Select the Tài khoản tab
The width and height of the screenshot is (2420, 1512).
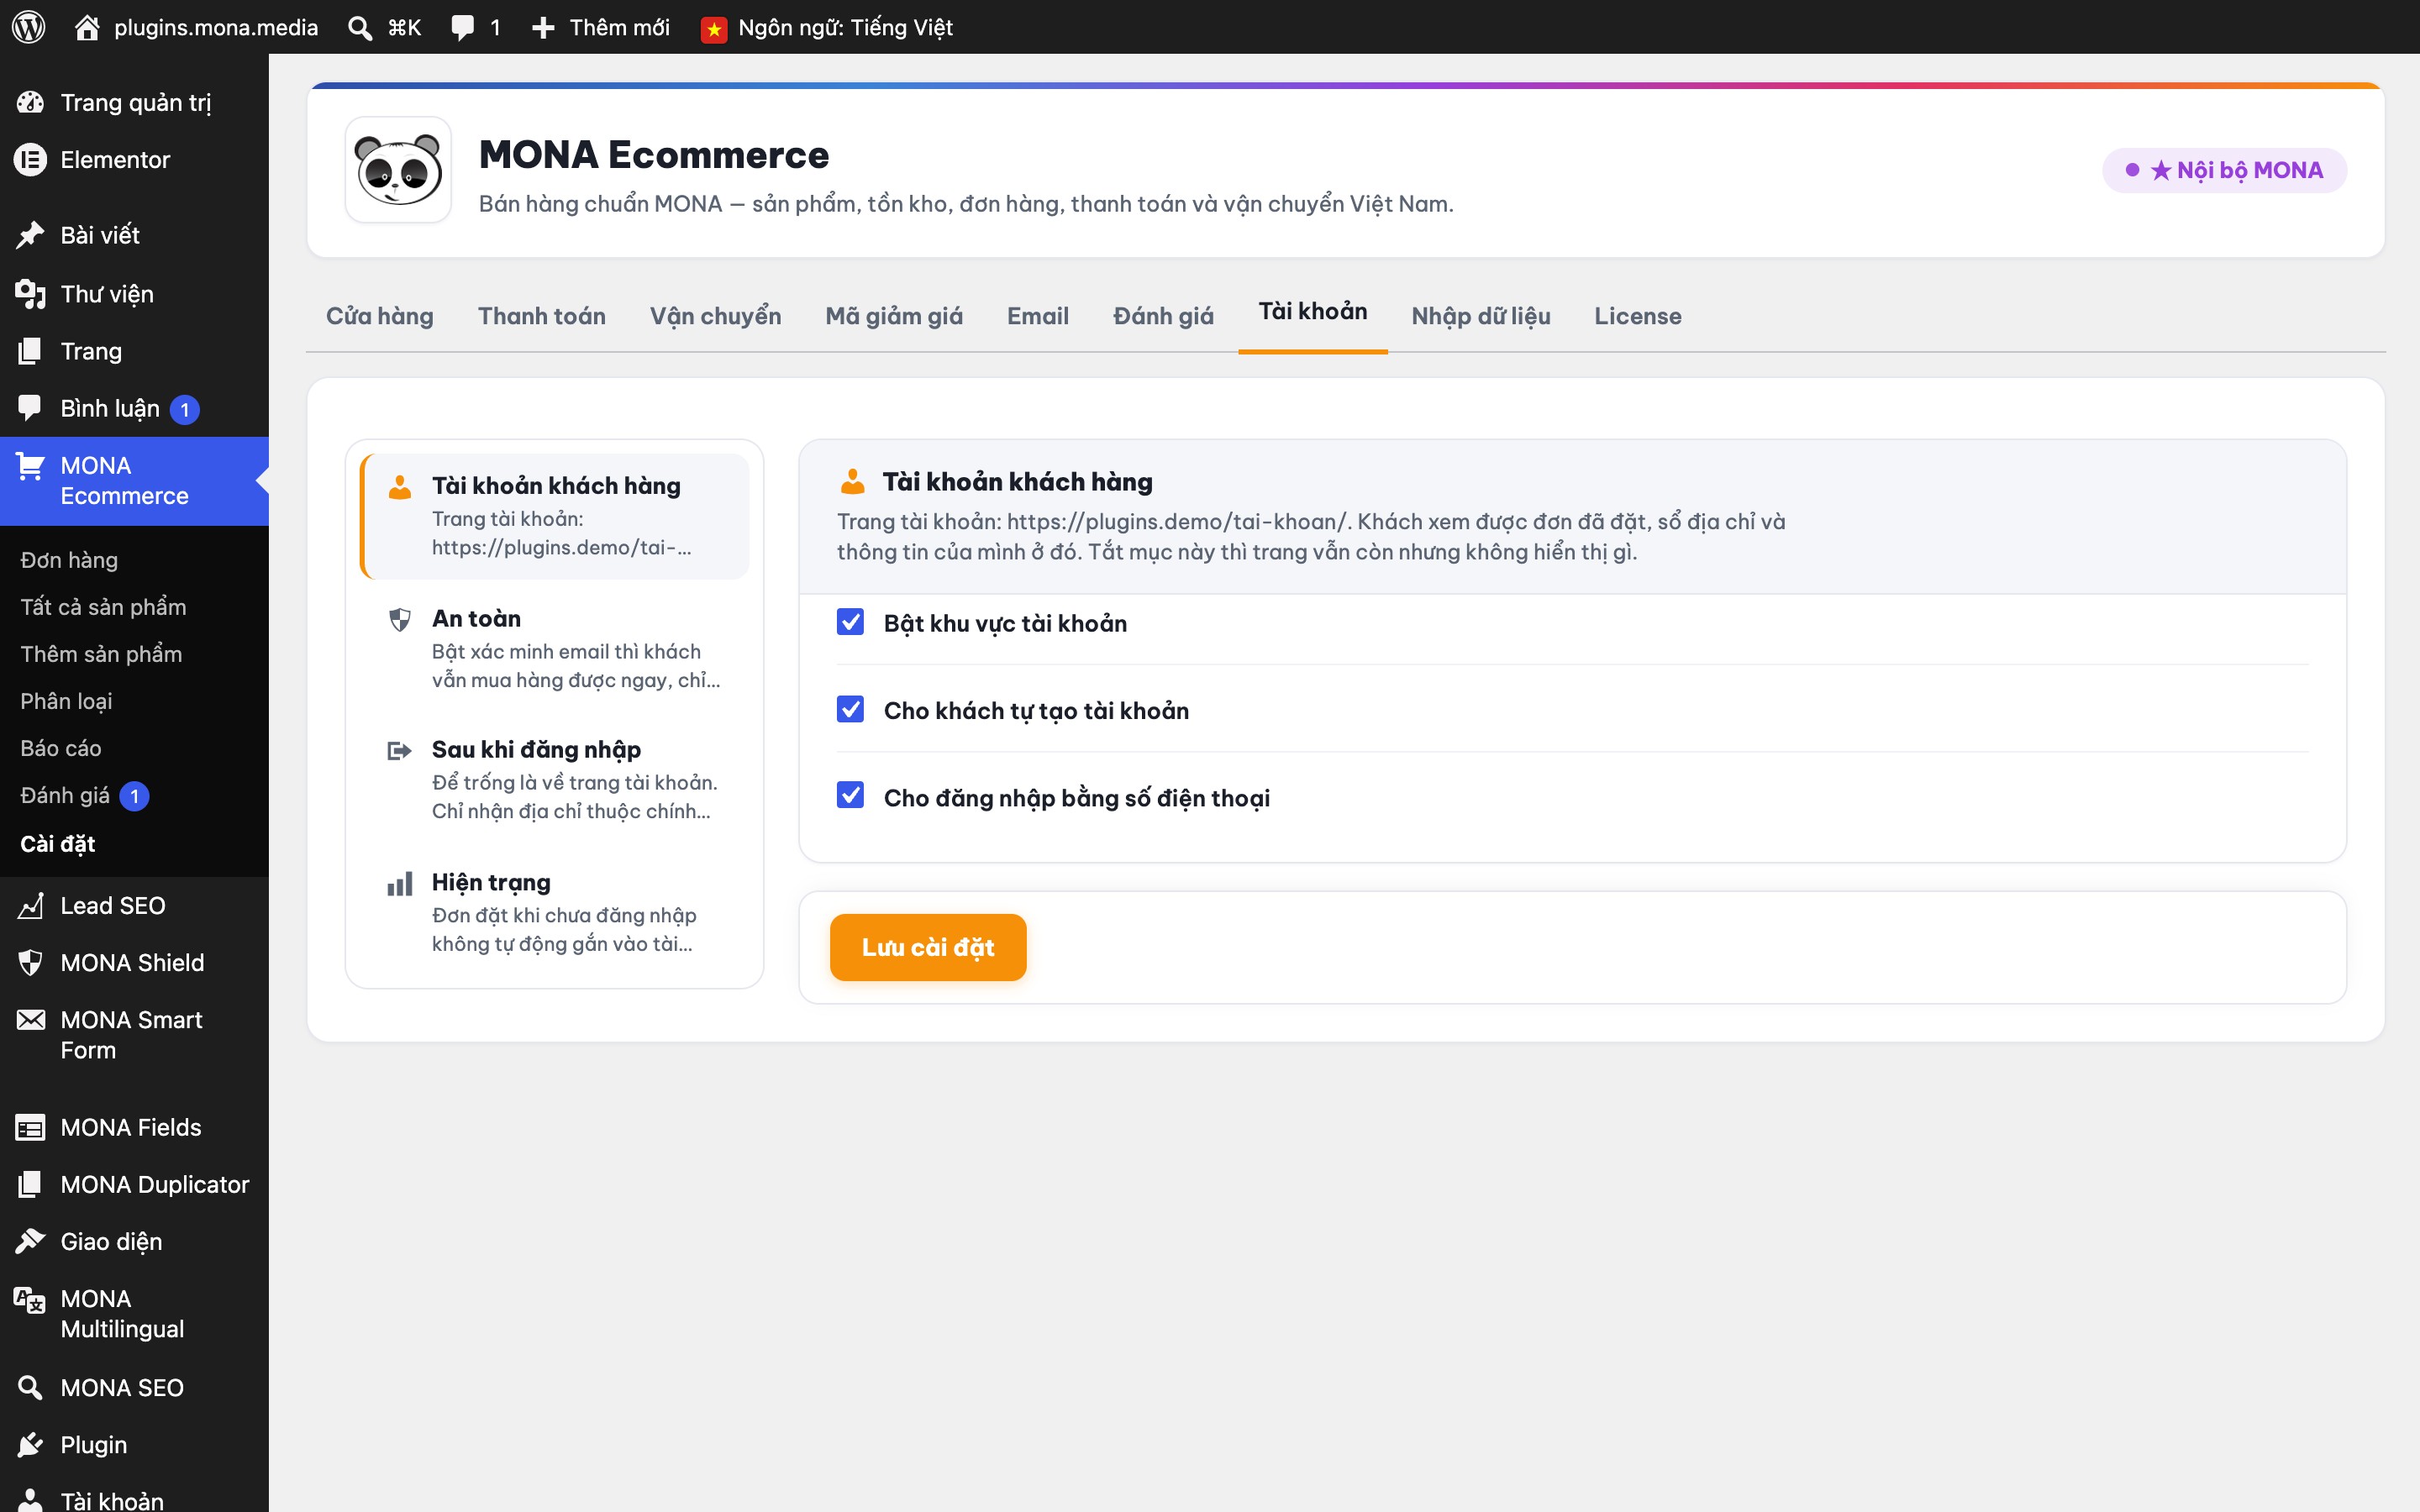coord(1313,312)
